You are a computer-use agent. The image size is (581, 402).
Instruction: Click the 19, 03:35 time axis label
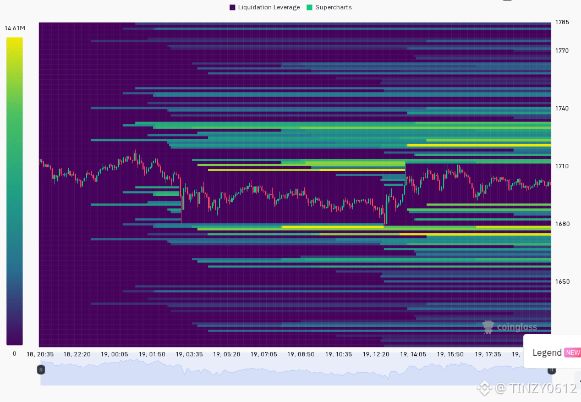click(x=189, y=354)
